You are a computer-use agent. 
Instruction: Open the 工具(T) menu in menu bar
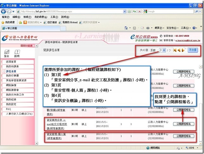click(x=54, y=17)
